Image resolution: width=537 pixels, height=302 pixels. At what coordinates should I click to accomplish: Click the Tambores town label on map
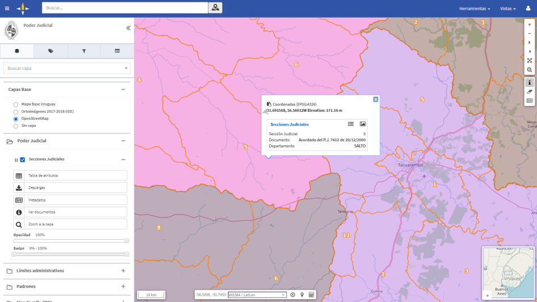345,211
